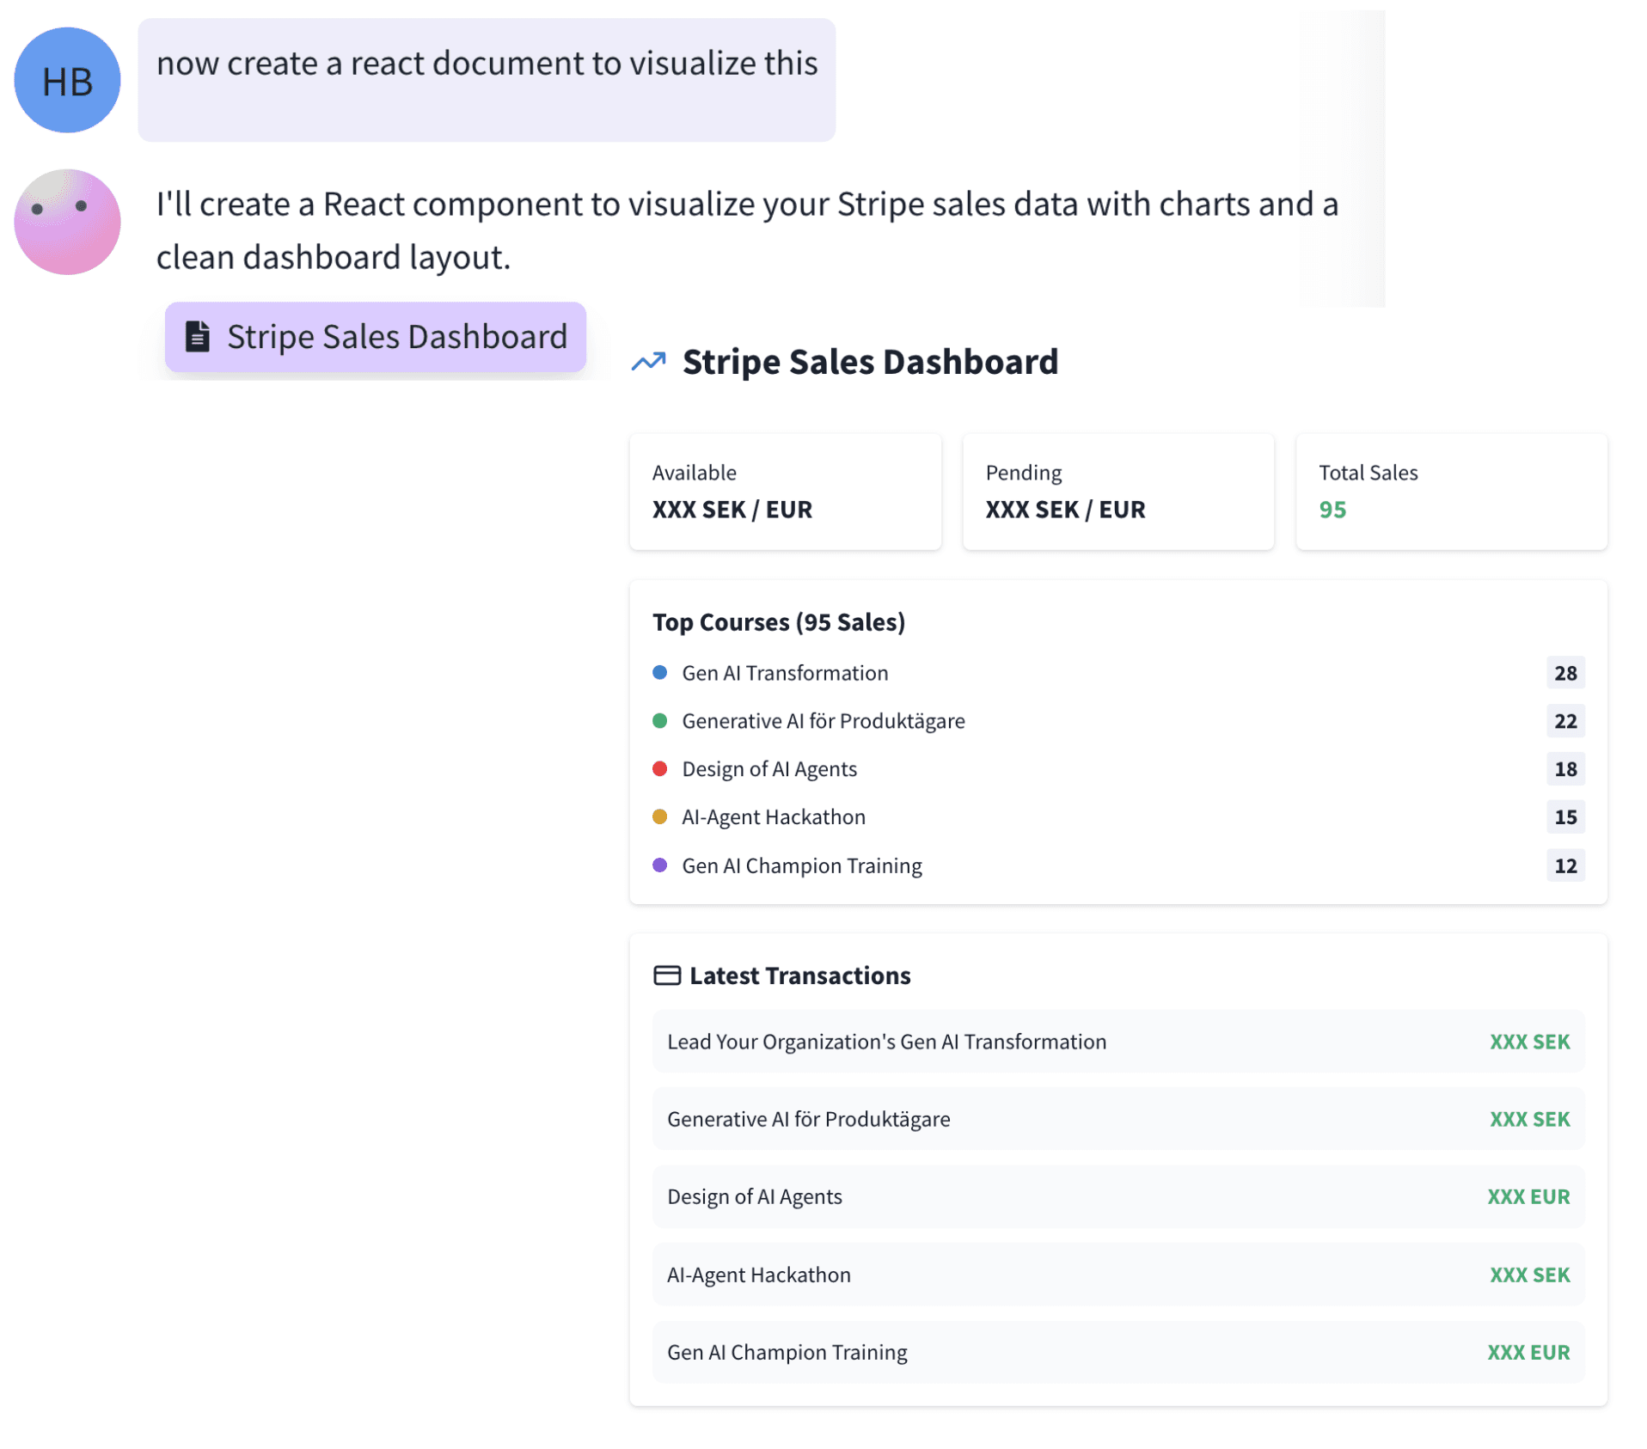1647x1449 pixels.
Task: Click the purple dot for Gen AI Champion Training
Action: click(659, 865)
